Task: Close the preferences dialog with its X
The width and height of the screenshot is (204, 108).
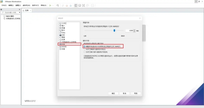Action: (140, 18)
